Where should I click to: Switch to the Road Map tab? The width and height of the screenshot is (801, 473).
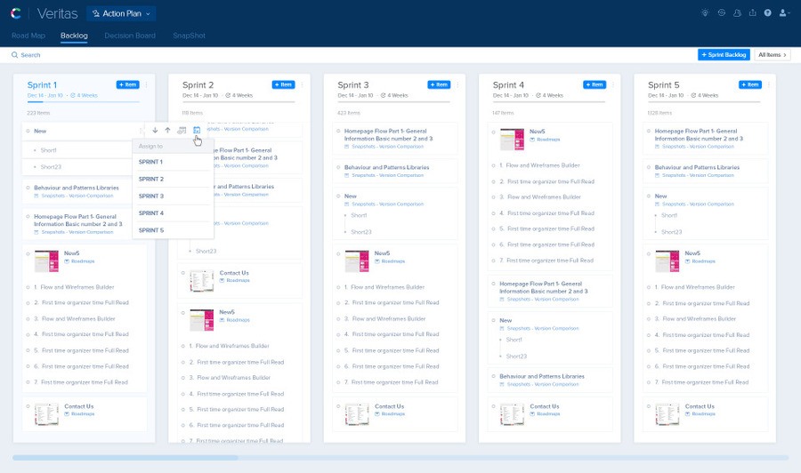pos(28,36)
